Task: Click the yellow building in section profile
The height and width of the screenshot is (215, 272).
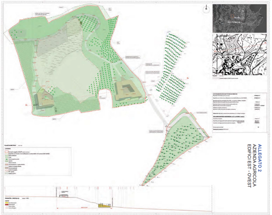Action: coord(102,205)
